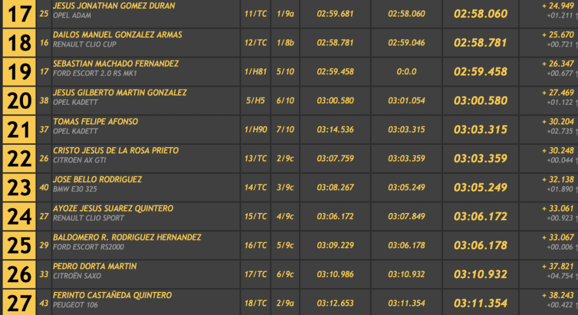Click car number 33 for Pedro Dorta
Viewport: 578px width, 315px height.
pyautogui.click(x=45, y=274)
